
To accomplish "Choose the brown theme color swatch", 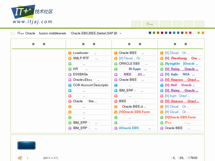I will [x=158, y=33].
